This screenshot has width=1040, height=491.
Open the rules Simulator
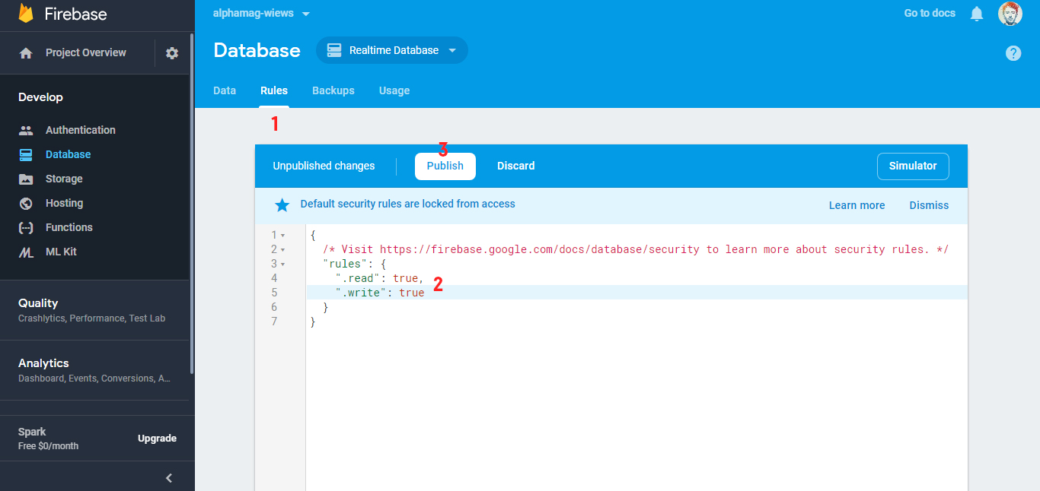913,166
